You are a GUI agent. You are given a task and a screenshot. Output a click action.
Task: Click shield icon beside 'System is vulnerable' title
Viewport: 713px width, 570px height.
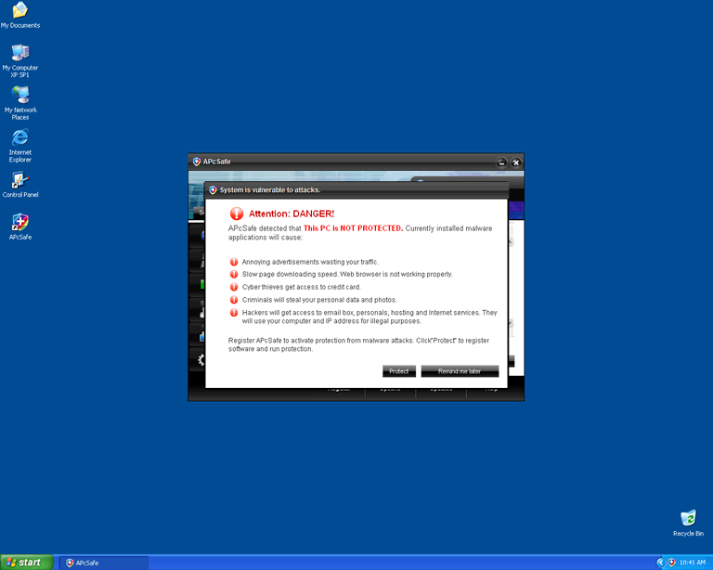(213, 189)
